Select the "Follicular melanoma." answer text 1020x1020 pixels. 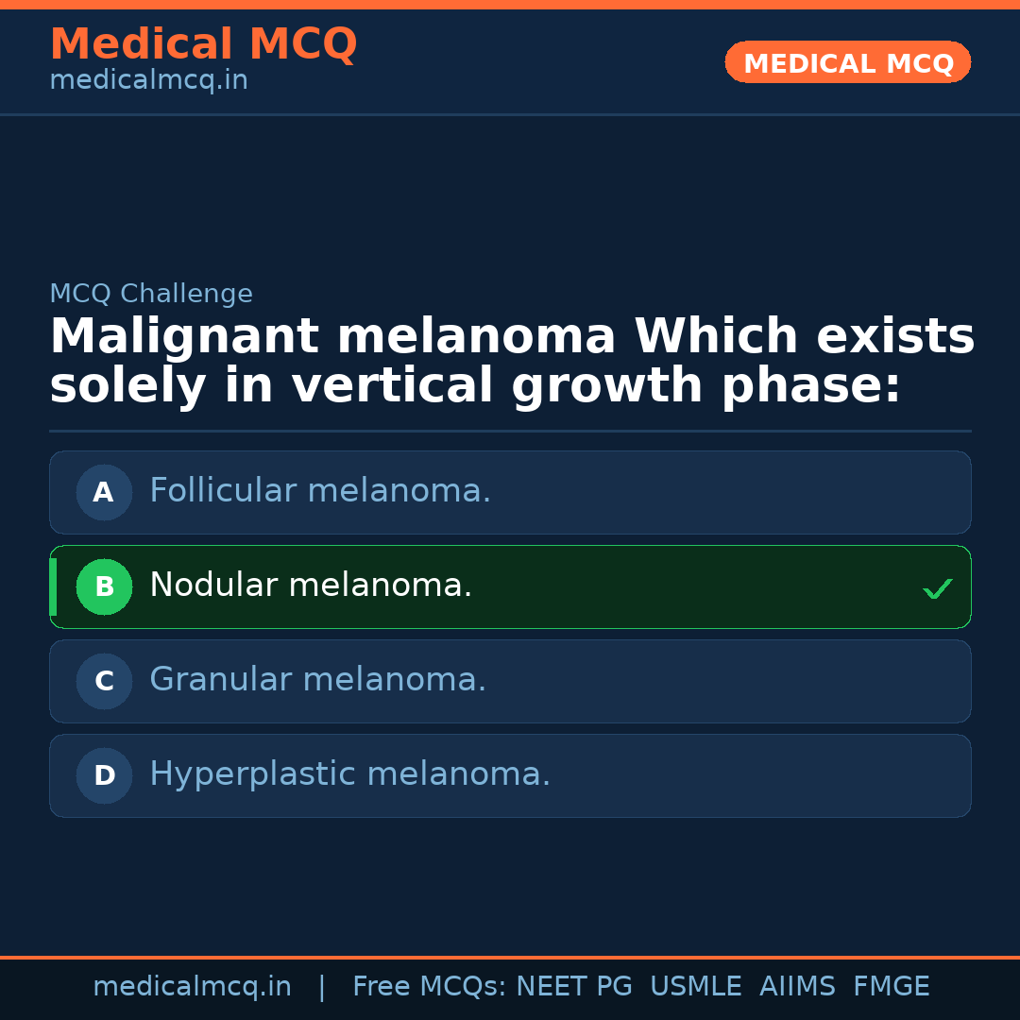(x=320, y=491)
